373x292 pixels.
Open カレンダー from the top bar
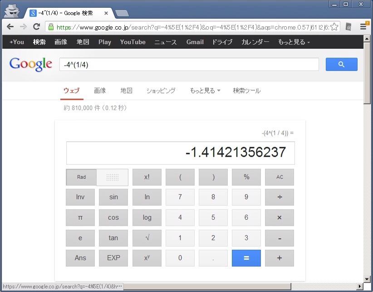(255, 42)
